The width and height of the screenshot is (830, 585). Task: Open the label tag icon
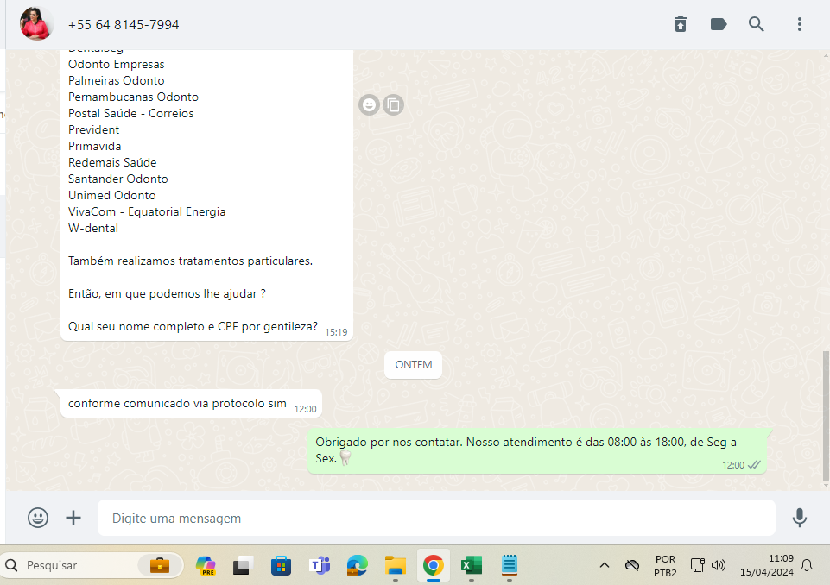[719, 24]
